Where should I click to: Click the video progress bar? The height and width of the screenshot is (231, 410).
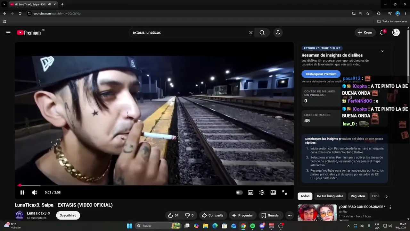[154, 185]
